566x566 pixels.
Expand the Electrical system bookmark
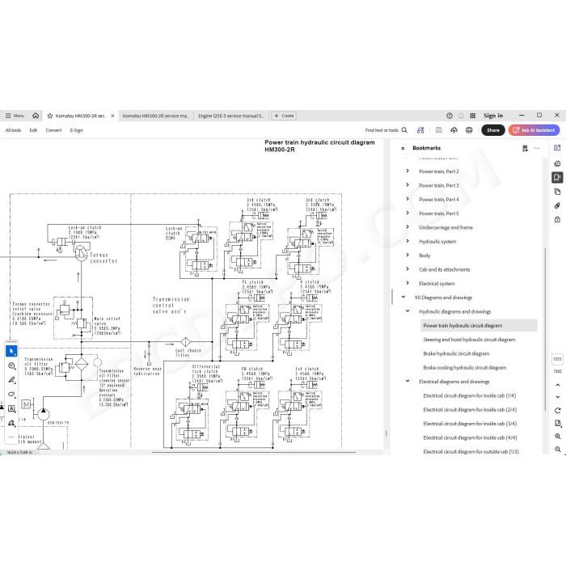tap(408, 283)
